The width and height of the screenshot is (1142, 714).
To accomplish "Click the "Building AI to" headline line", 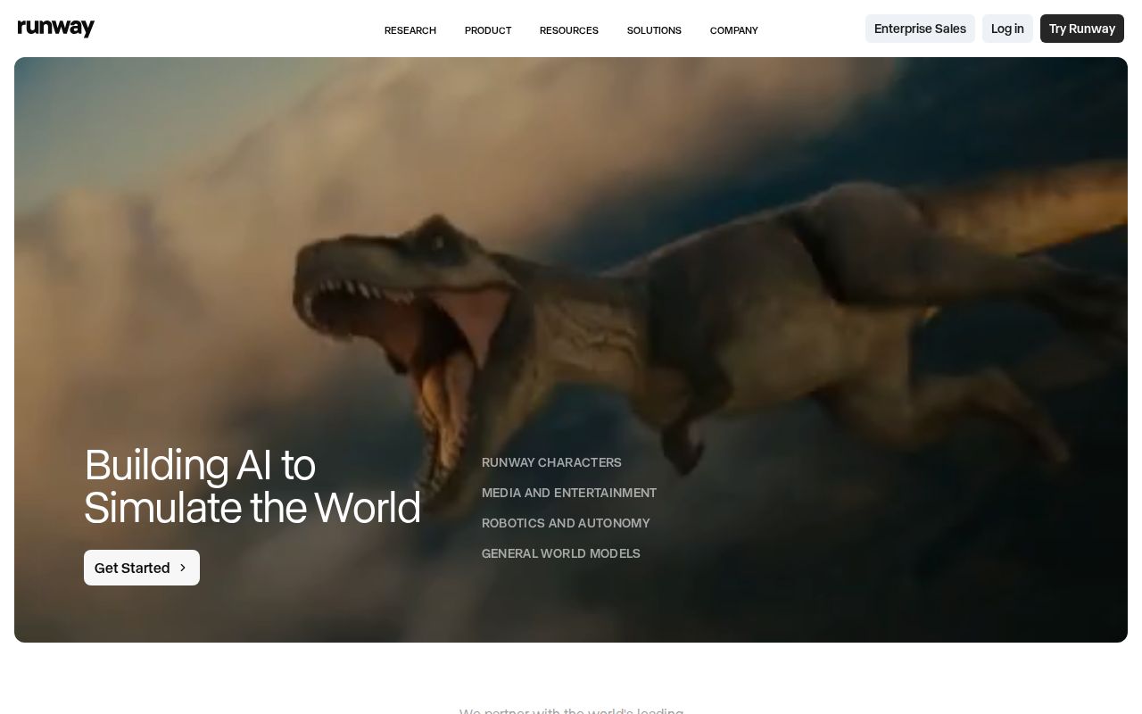I will pos(199,465).
